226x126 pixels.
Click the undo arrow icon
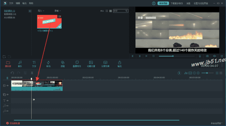click(12, 73)
